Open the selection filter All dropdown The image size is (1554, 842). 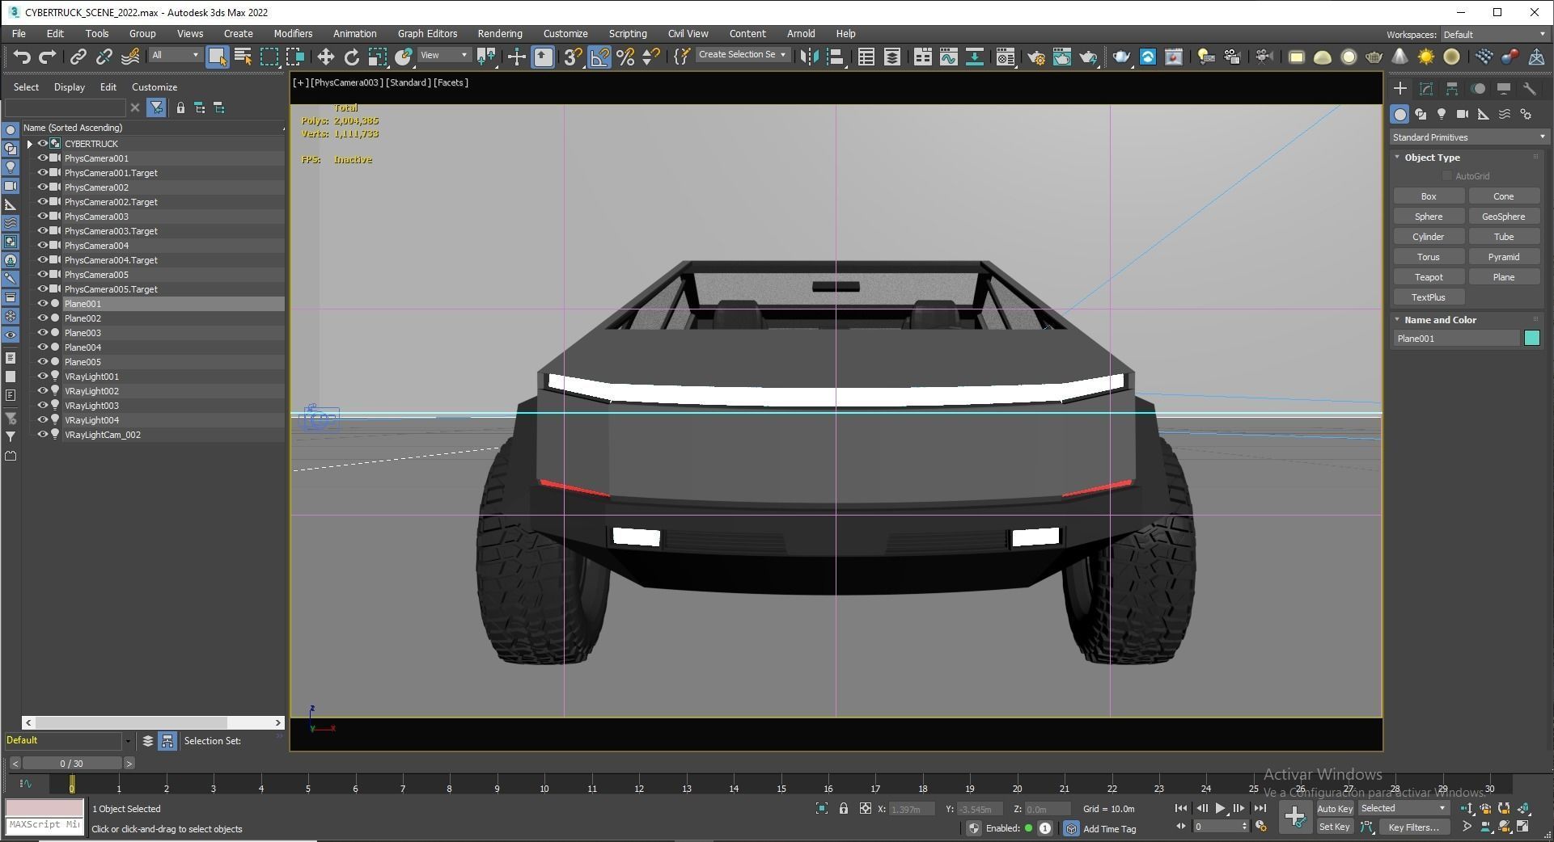(176, 55)
